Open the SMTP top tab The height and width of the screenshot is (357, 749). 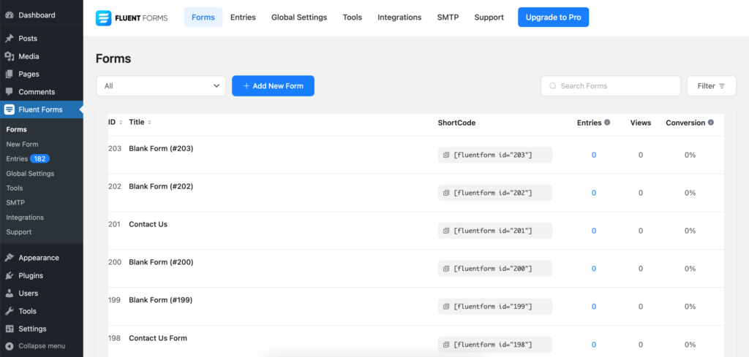point(448,18)
